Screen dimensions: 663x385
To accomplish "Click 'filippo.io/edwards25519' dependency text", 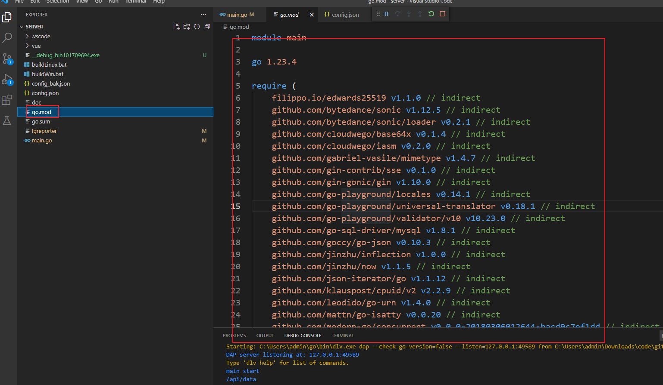I will point(329,98).
